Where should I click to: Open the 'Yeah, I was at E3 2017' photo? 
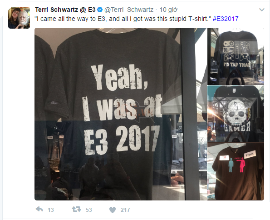(x=121, y=114)
